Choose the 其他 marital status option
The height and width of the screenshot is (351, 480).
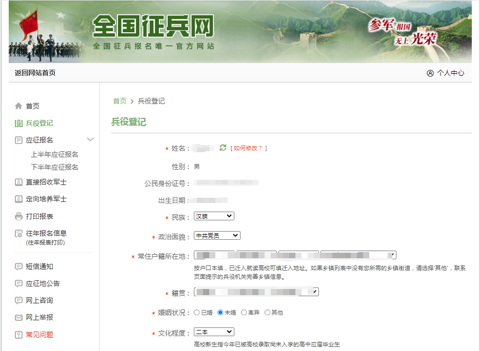click(x=268, y=313)
